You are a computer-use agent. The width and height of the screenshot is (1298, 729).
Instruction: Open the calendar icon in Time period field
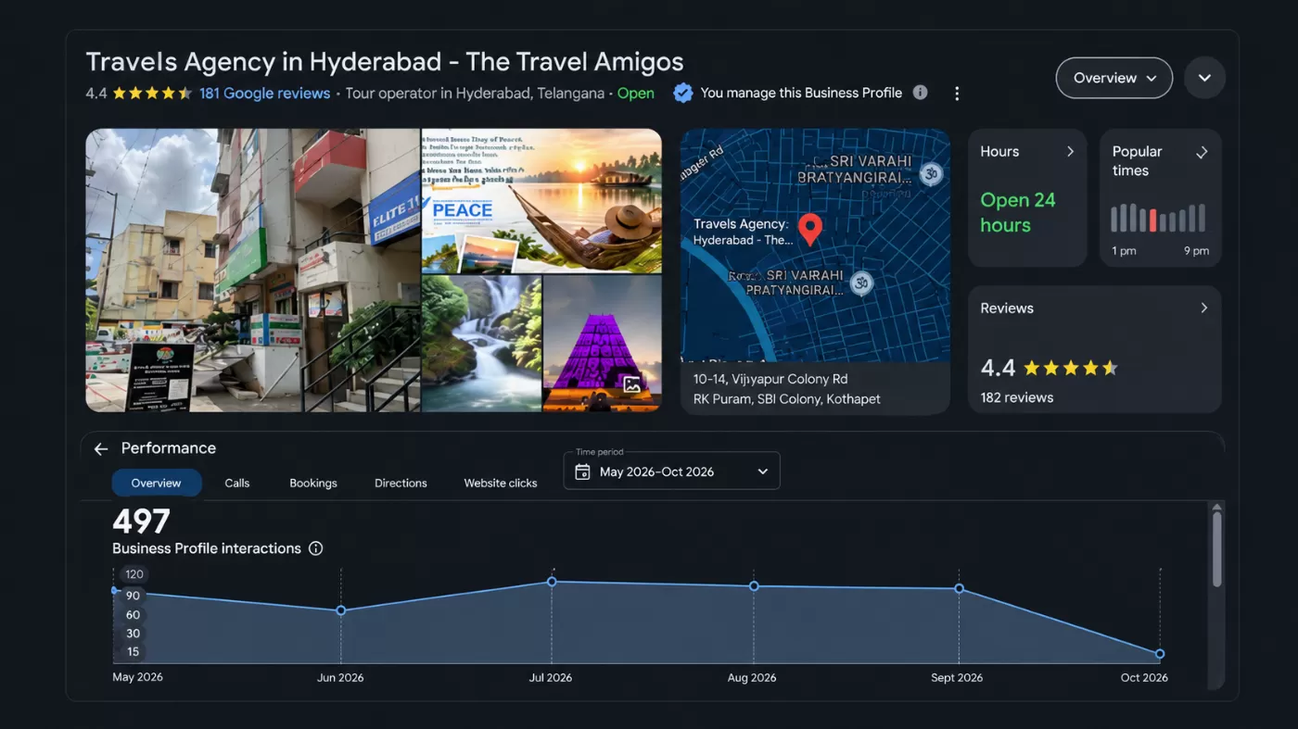pos(582,471)
